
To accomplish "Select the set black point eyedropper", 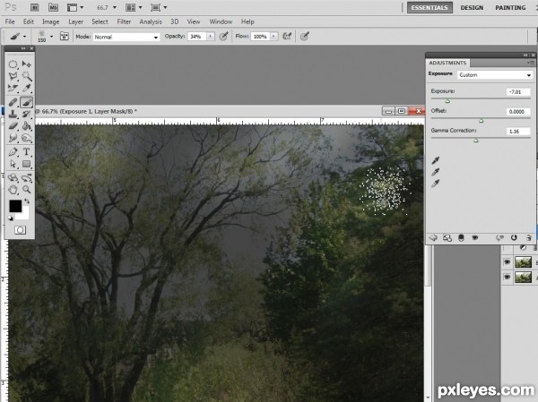I will pos(436,160).
